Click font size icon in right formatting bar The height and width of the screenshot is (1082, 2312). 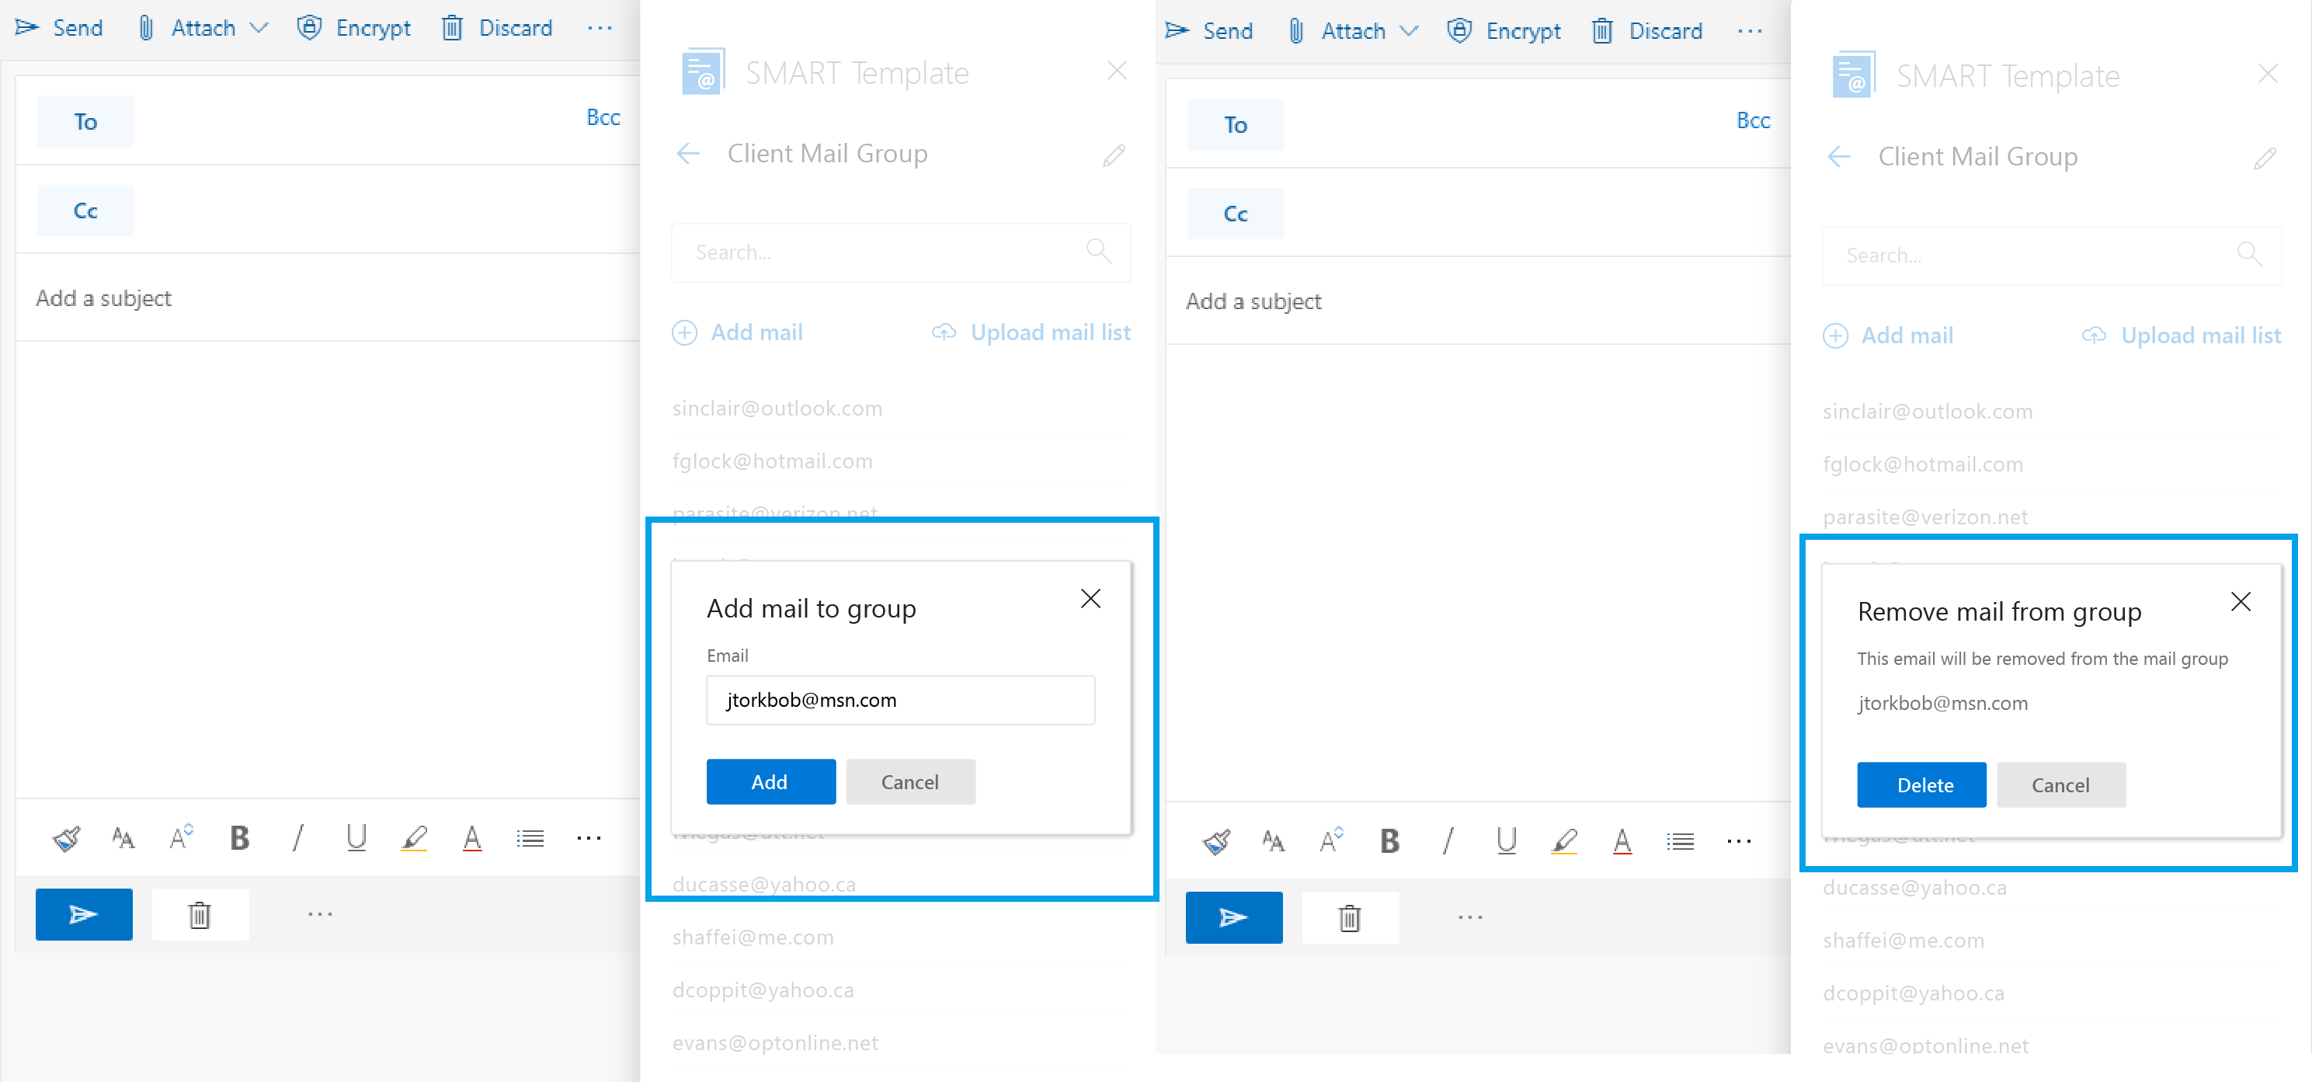tap(1273, 840)
